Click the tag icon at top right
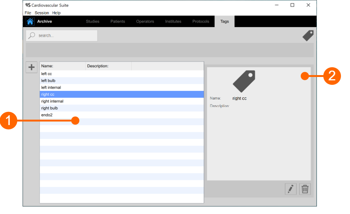The width and height of the screenshot is (350, 214). click(308, 36)
